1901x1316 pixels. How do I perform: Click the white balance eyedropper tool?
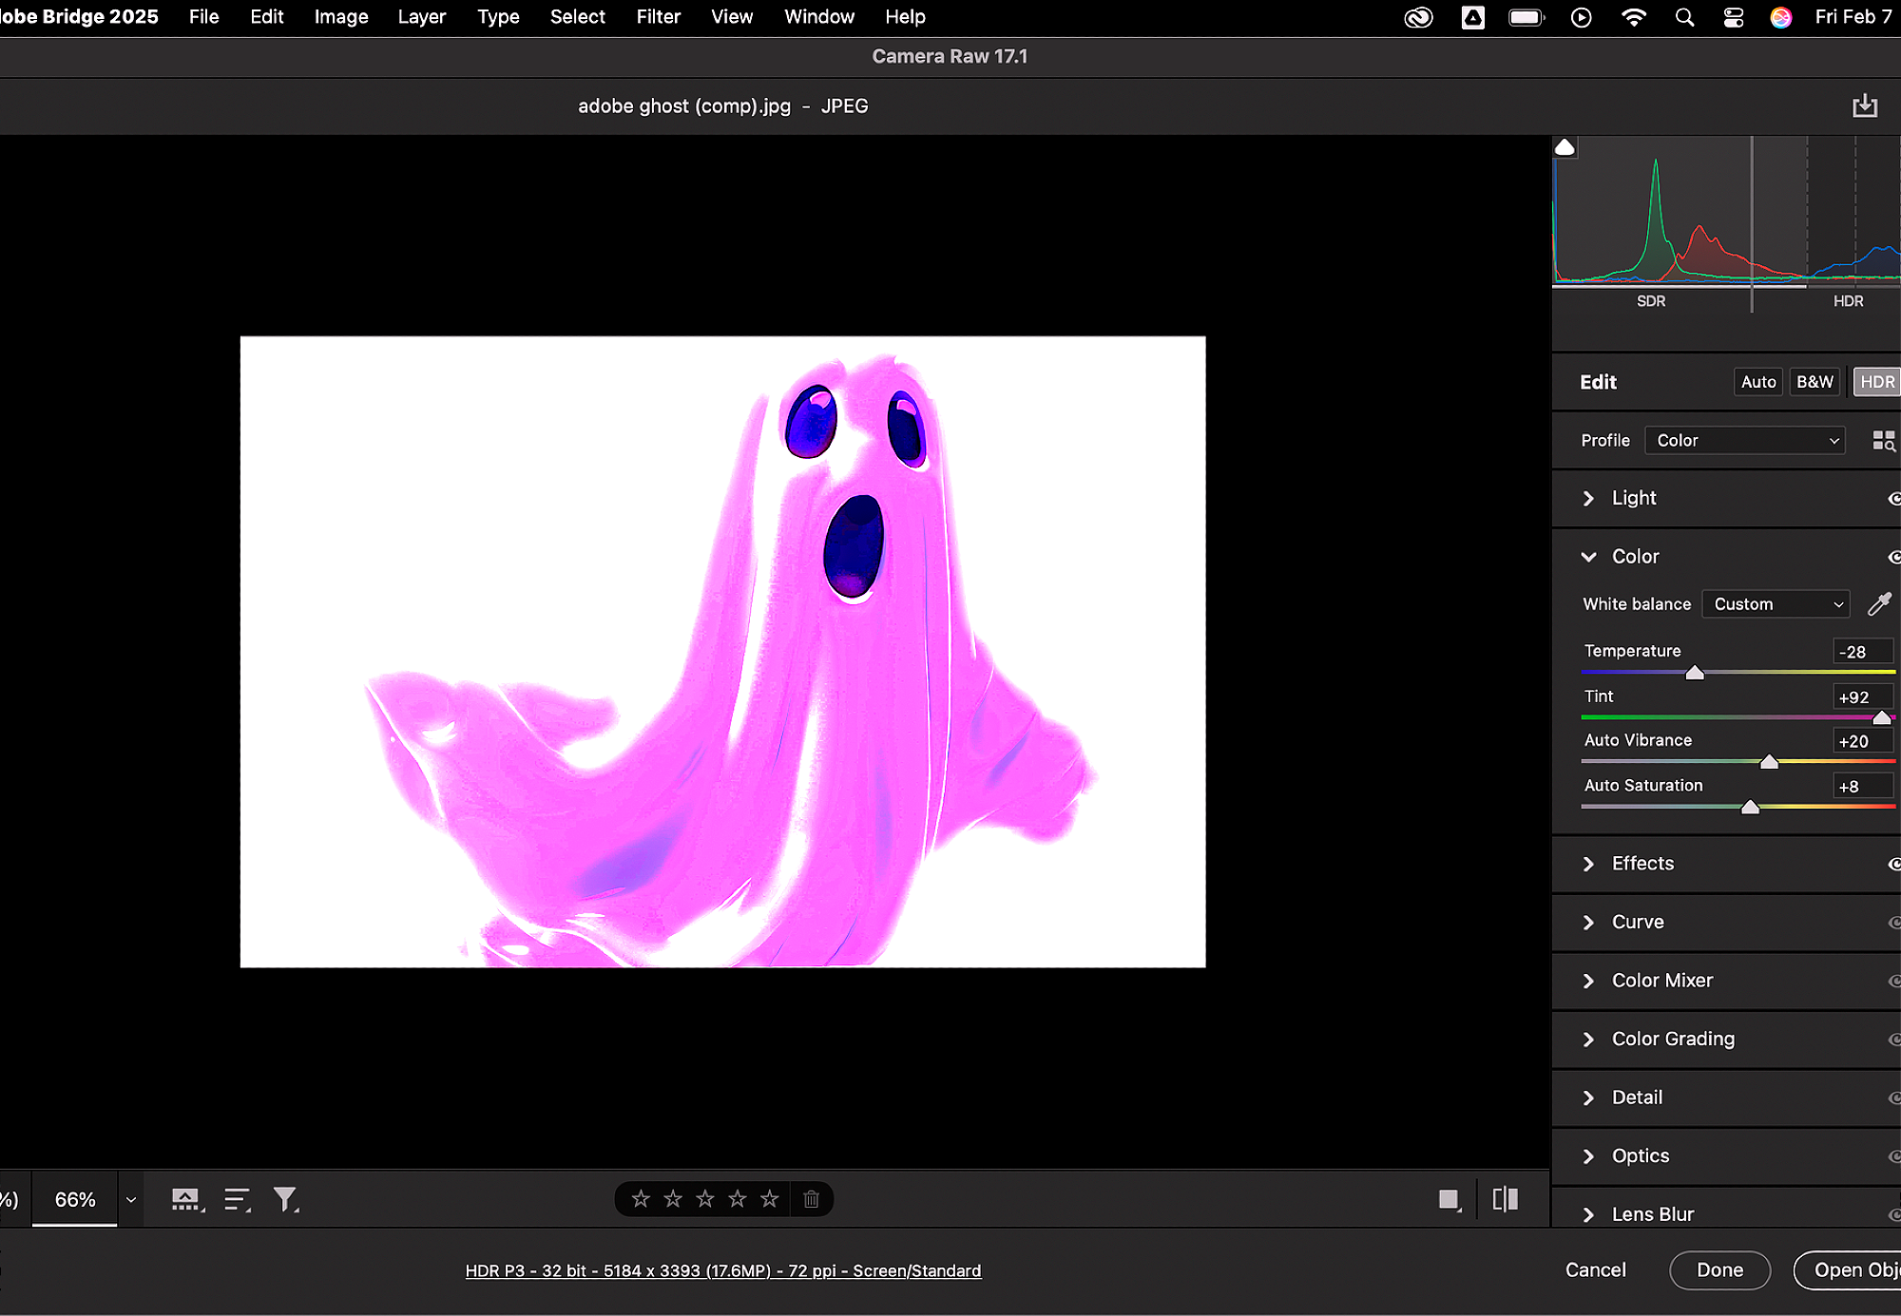click(1879, 604)
